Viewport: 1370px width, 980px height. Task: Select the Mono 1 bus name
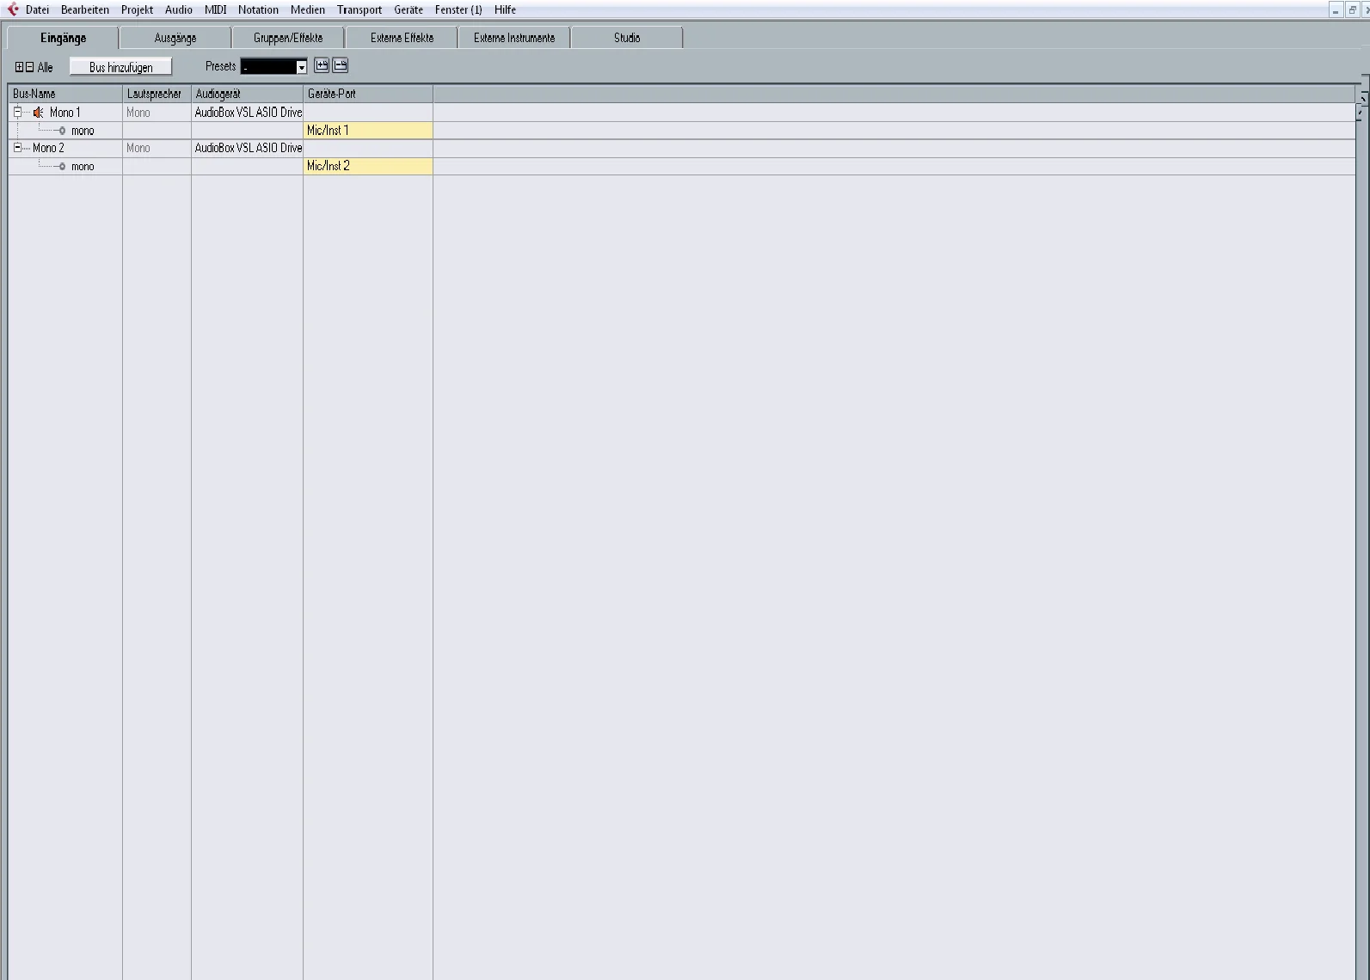(65, 113)
